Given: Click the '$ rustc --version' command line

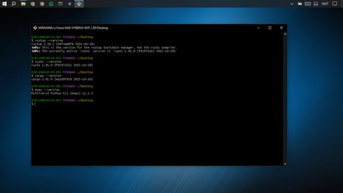Looking at the screenshot, I should [x=46, y=62].
